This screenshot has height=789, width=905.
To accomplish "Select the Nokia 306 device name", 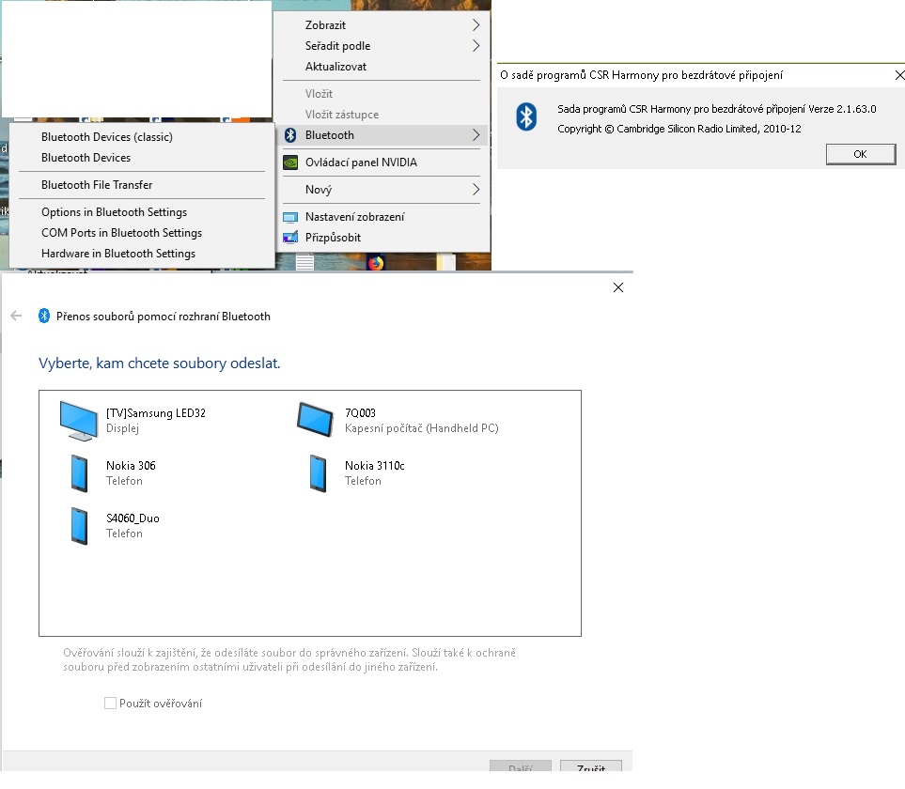I will (x=131, y=466).
